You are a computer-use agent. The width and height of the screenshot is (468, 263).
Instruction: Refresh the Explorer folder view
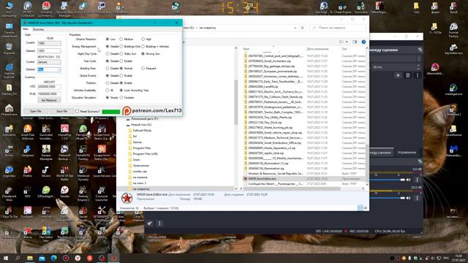(302, 28)
